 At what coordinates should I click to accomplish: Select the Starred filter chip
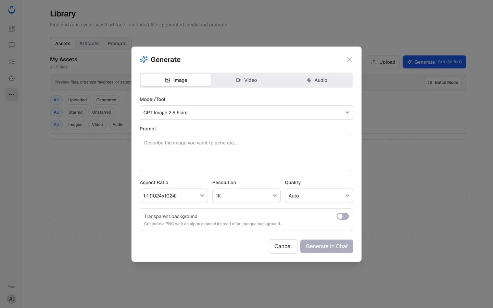point(75,112)
